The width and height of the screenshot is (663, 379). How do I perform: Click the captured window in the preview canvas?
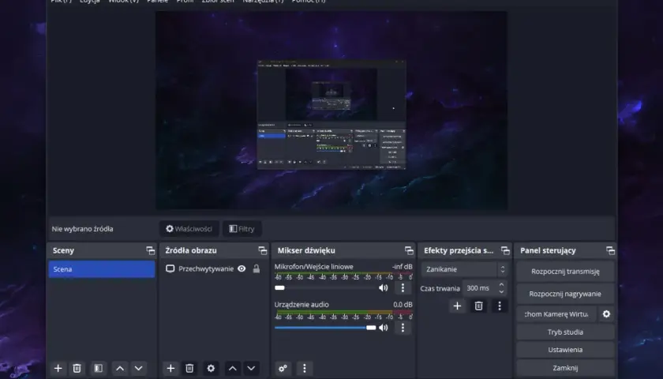tap(331, 114)
